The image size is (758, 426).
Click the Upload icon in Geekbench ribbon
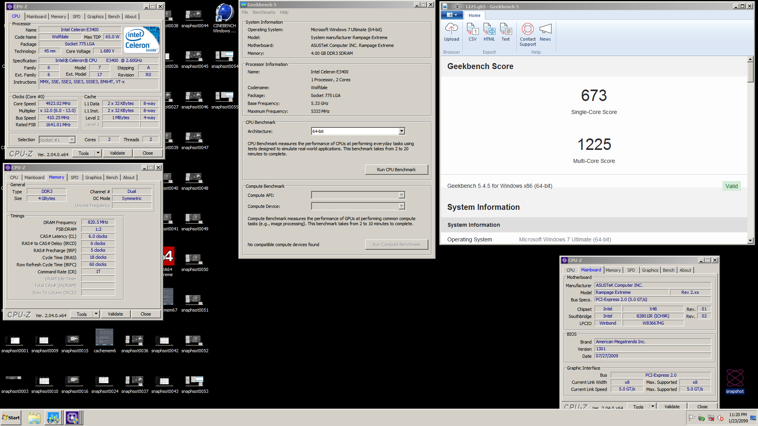[451, 32]
